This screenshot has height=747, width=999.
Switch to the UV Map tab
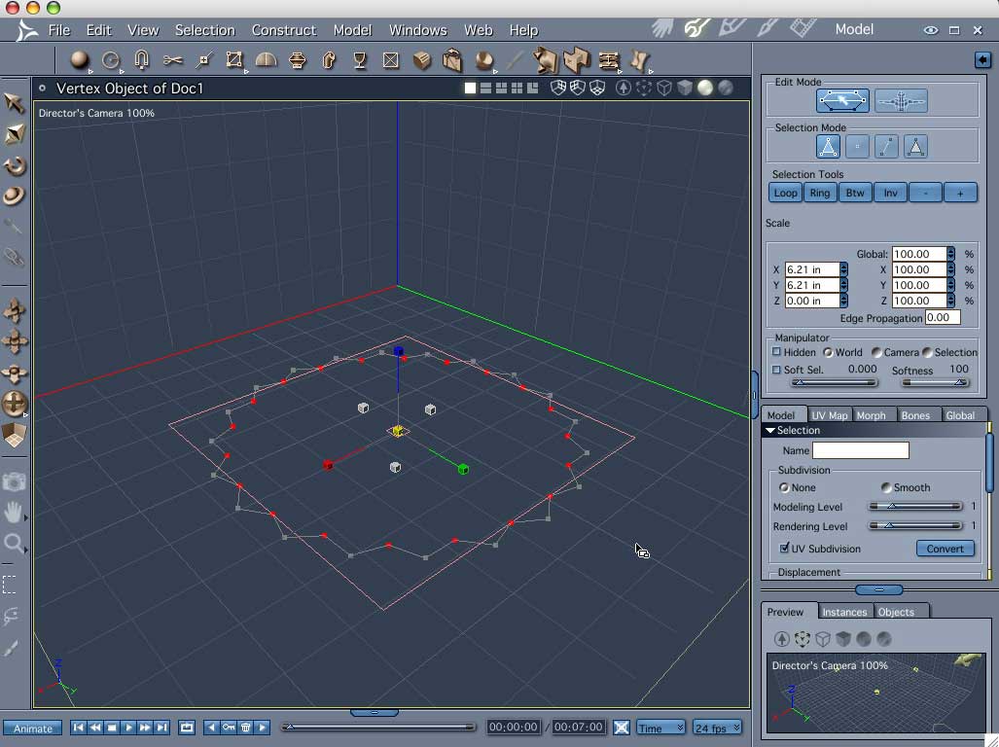(x=829, y=415)
